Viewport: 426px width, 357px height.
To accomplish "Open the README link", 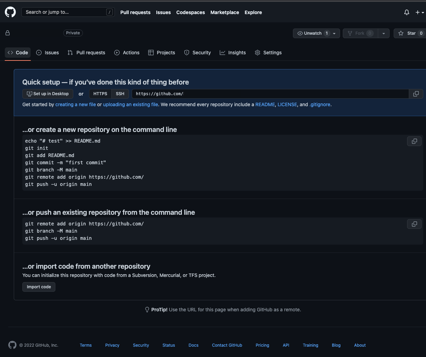I will tap(265, 104).
